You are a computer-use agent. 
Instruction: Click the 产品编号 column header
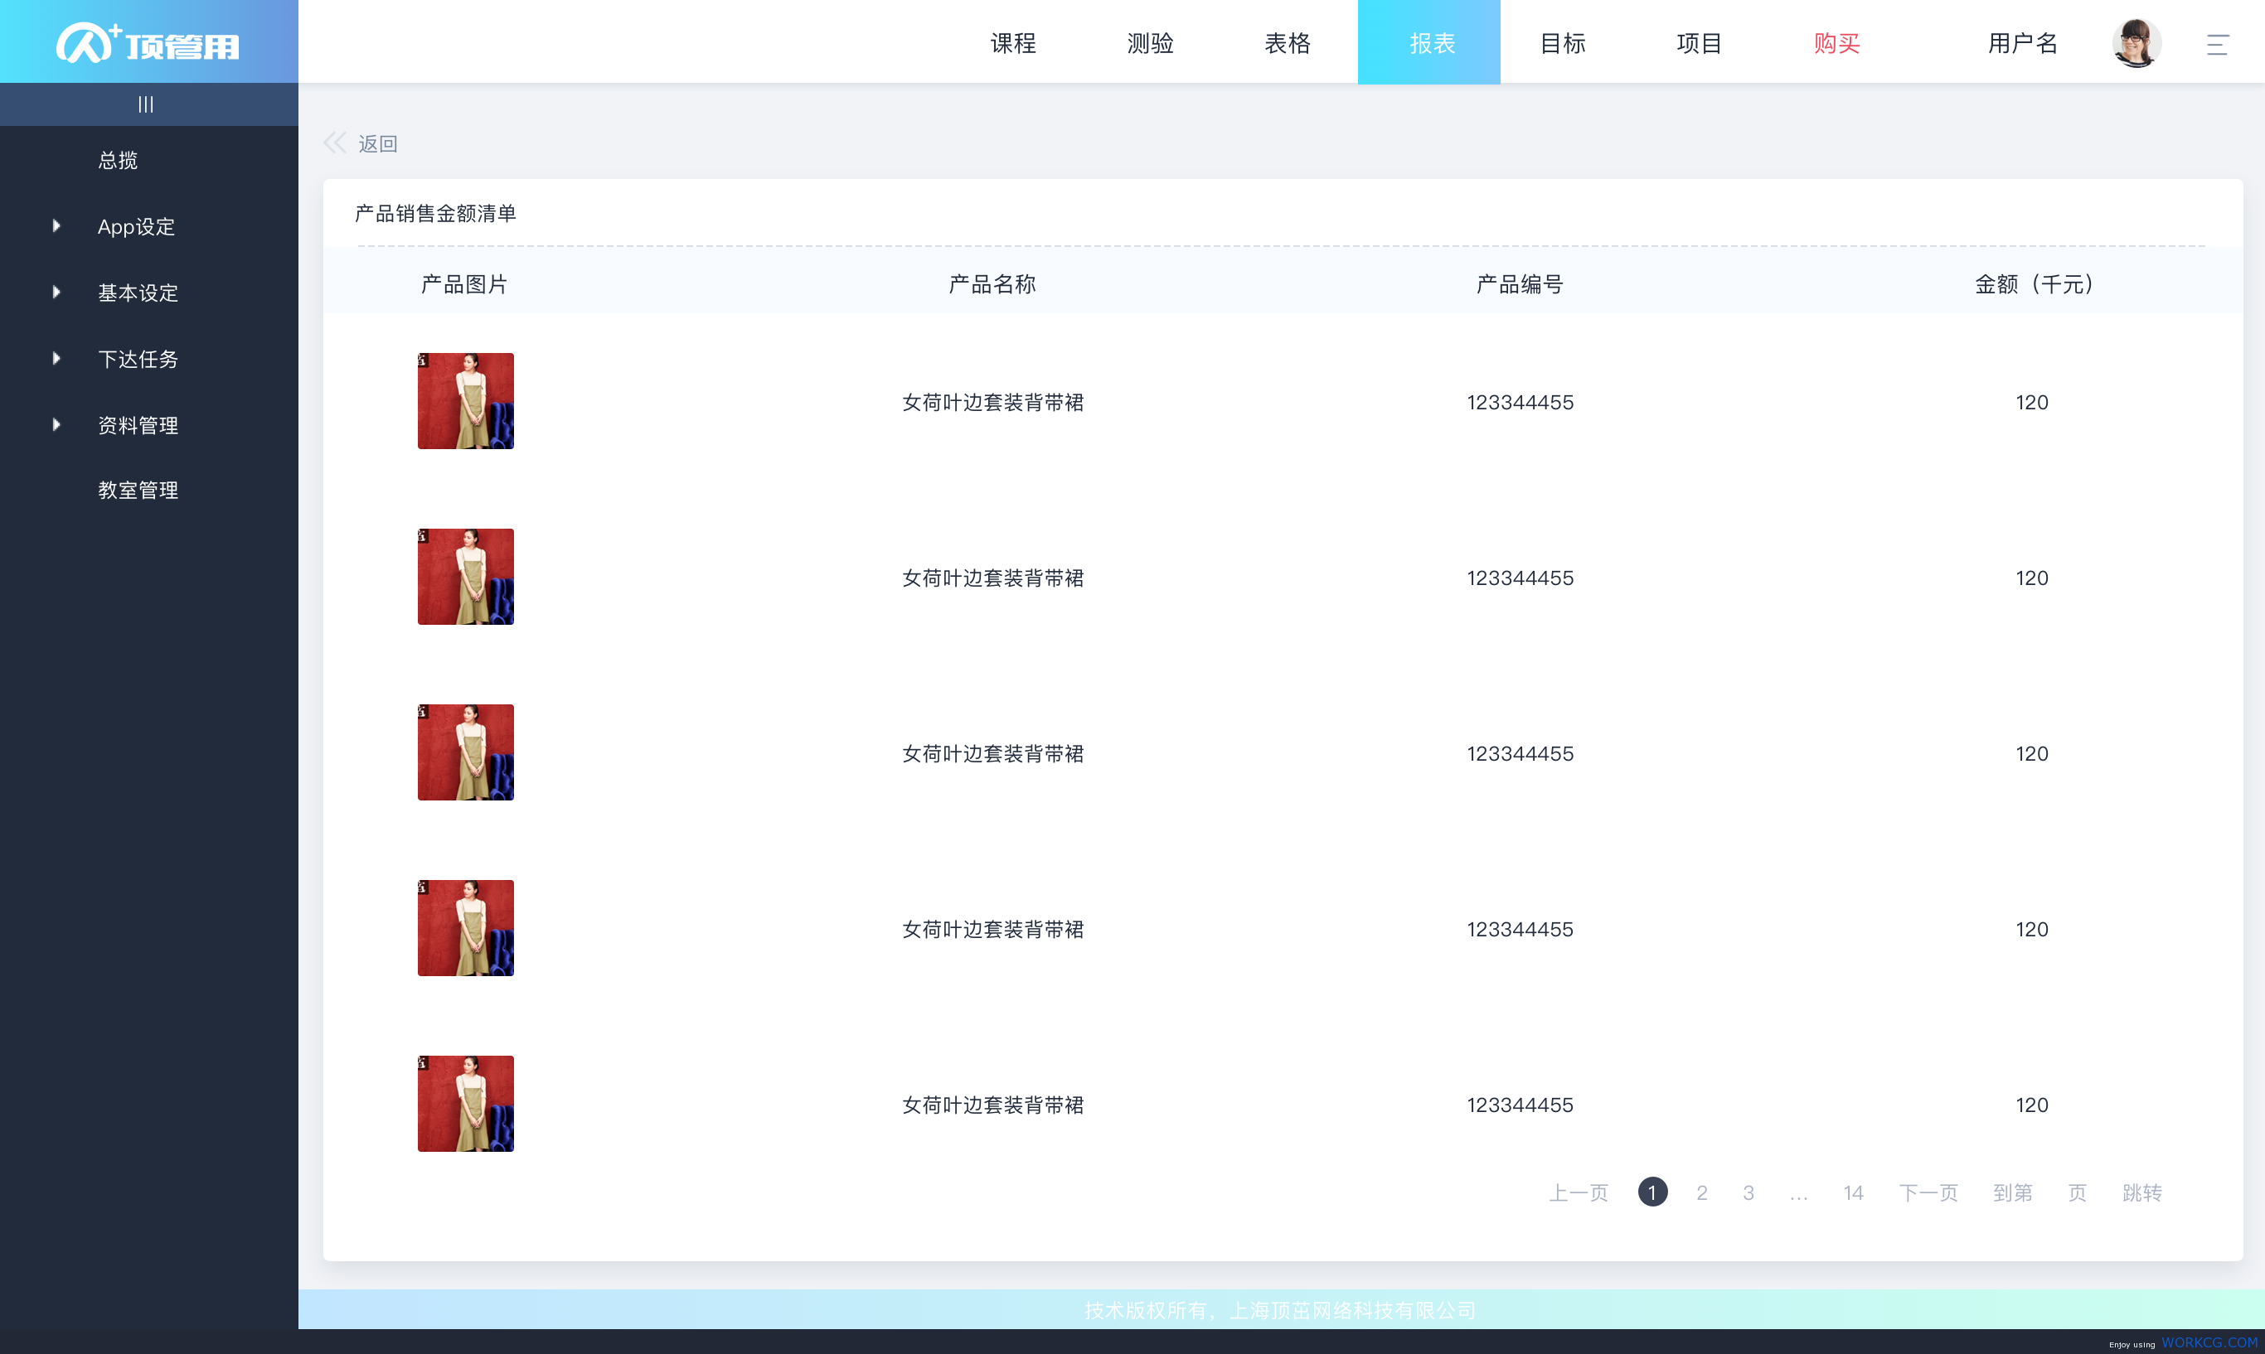[x=1520, y=283]
